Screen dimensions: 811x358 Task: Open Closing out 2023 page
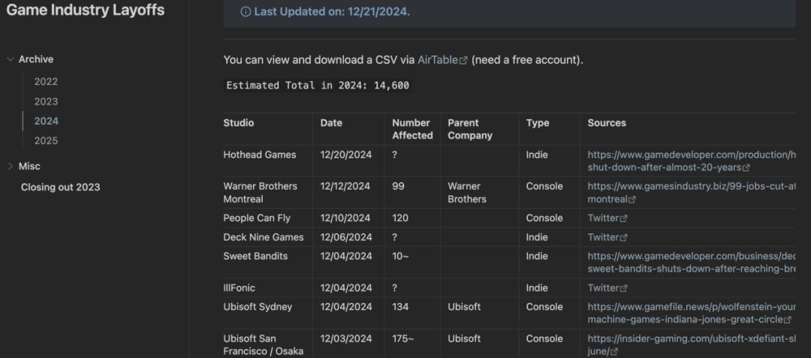point(60,187)
